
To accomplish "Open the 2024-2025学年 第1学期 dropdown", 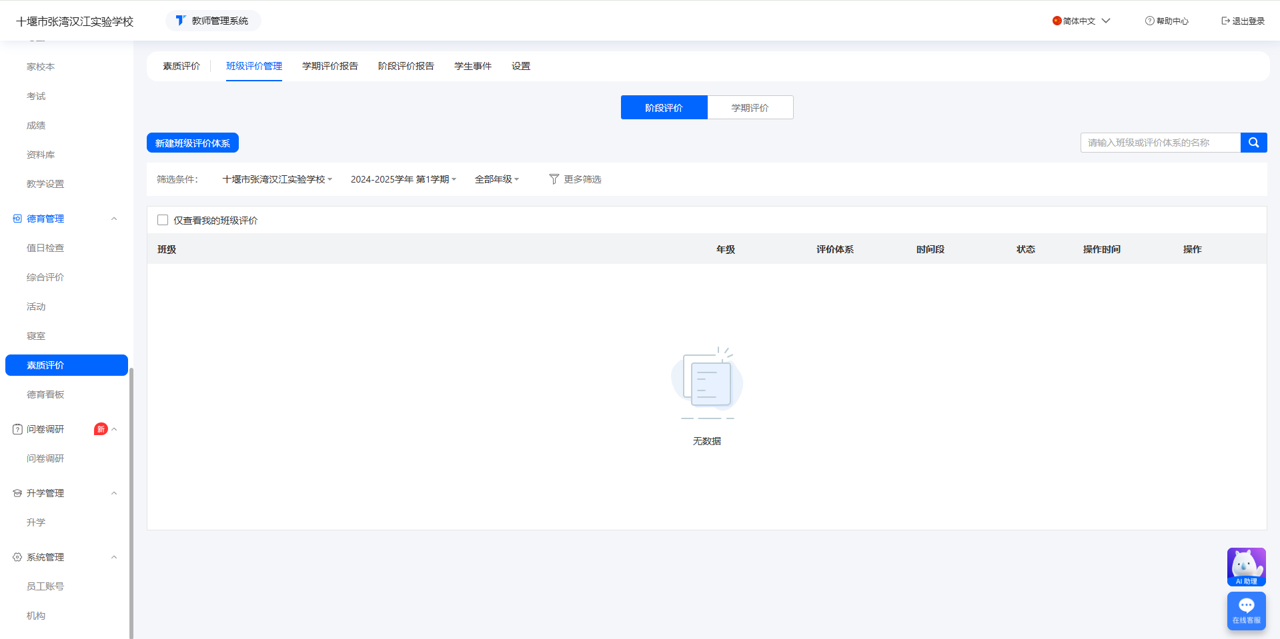I will 403,179.
